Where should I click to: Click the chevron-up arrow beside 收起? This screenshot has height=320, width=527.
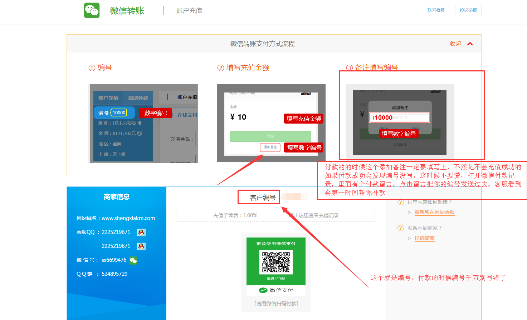click(470, 44)
